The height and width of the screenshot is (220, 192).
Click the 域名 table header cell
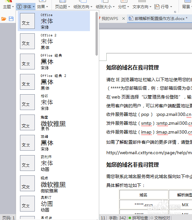click(144, 195)
